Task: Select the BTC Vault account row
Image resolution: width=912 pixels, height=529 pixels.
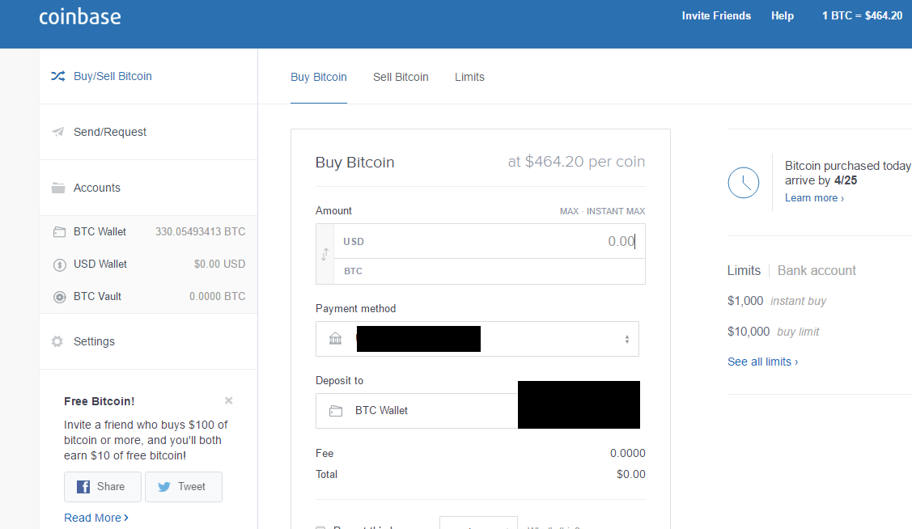Action: point(148,297)
